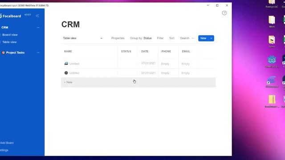Collapse the Focalboard sidebar with double chevron
The image size is (285, 160).
[x=37, y=16]
